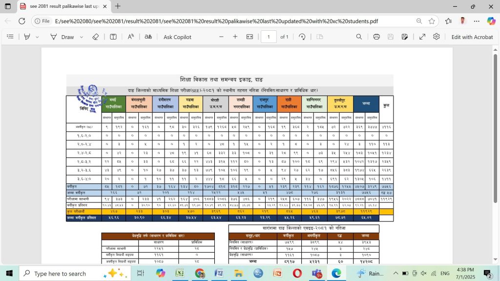Click the Add text tool icon

(113, 37)
